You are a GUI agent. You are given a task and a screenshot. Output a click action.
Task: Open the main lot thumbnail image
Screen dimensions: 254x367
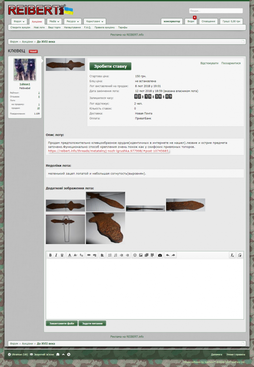pyautogui.click(x=65, y=65)
